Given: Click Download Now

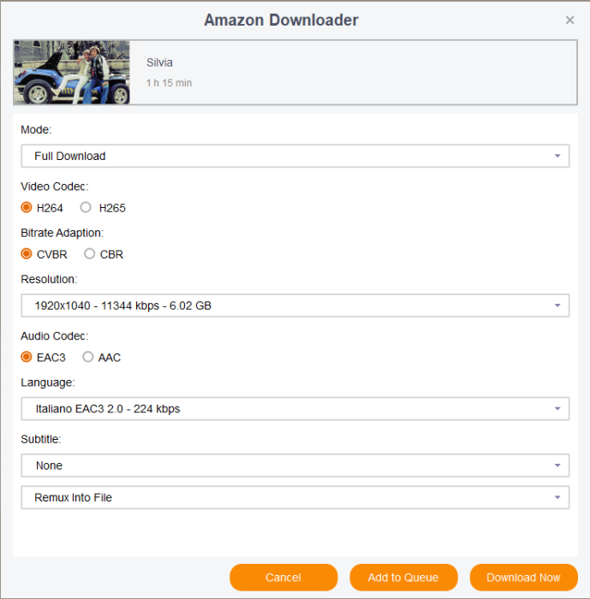Looking at the screenshot, I should 523,578.
